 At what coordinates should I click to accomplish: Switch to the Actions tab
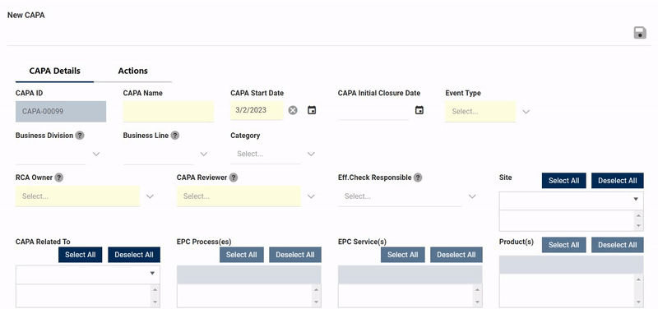coord(132,71)
